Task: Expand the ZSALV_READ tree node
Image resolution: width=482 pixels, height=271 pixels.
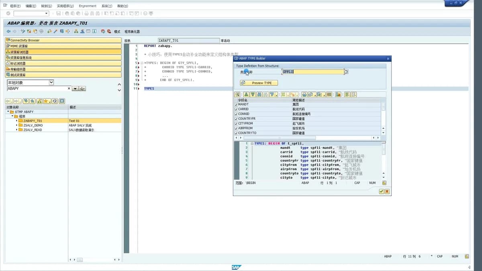Action: point(16,130)
